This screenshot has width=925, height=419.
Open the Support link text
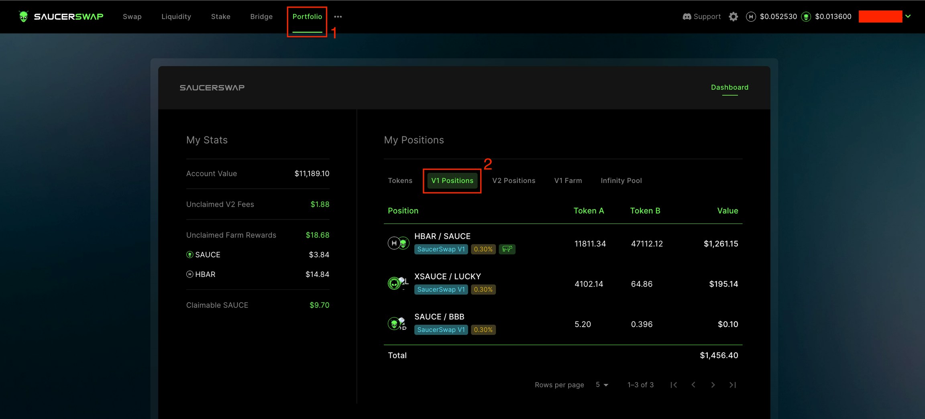coord(707,16)
